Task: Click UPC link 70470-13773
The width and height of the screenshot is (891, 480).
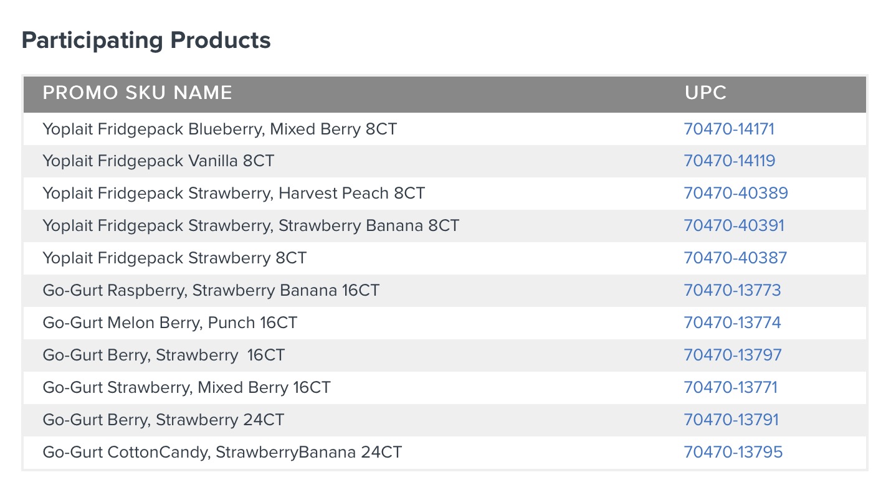Action: pos(732,291)
